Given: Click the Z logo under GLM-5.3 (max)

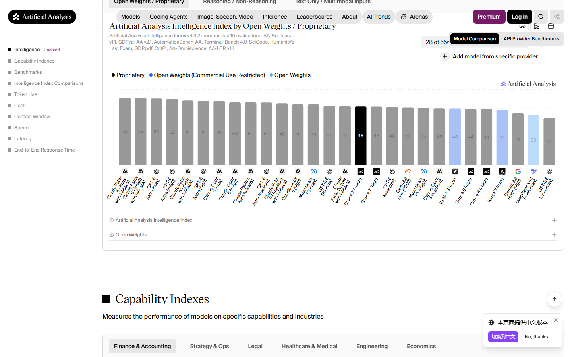Looking at the screenshot, I should (455, 171).
